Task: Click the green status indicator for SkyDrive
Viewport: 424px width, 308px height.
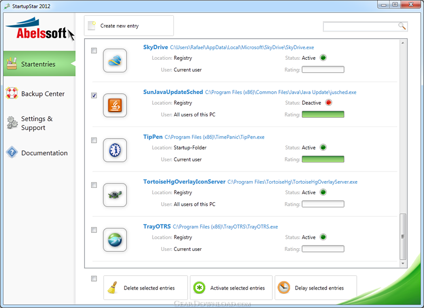Action: coord(323,58)
